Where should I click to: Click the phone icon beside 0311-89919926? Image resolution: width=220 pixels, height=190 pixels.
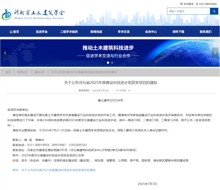(x=197, y=4)
